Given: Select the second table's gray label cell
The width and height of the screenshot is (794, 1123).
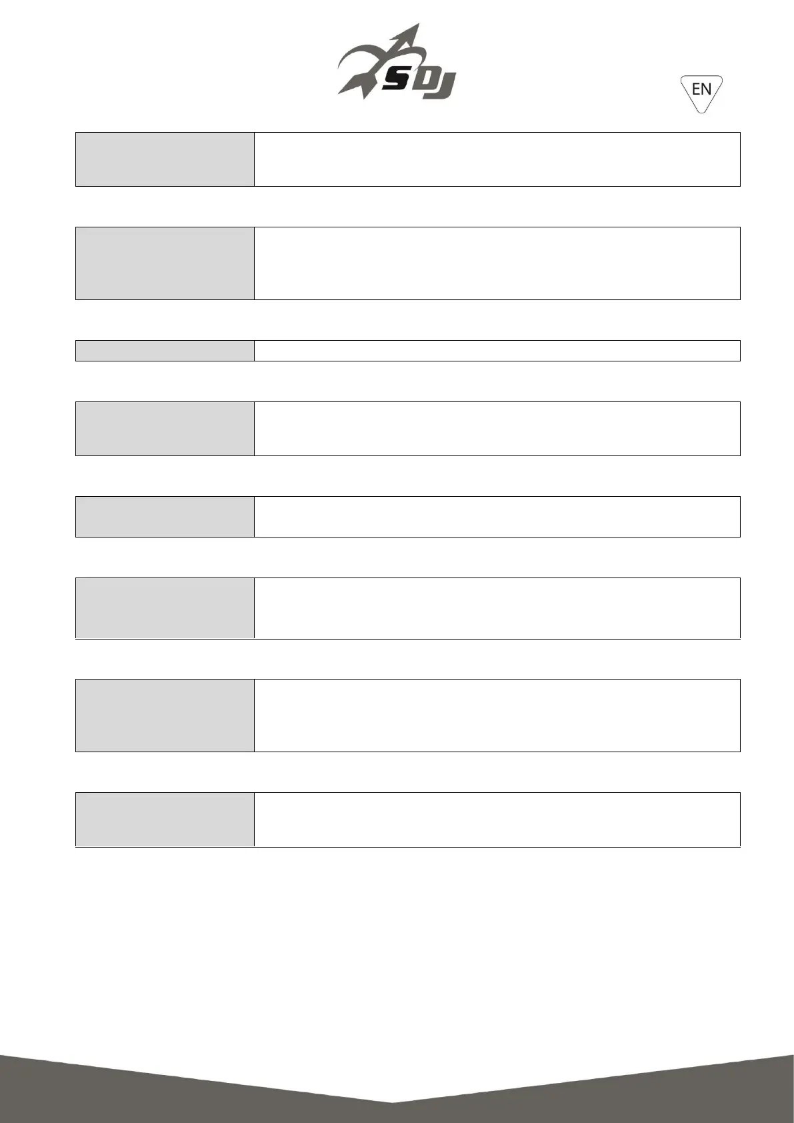Looking at the screenshot, I should tap(165, 263).
